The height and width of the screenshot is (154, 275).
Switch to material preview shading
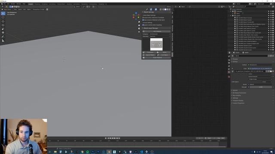pyautogui.click(x=168, y=9)
